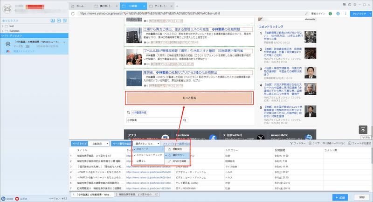The width and height of the screenshot is (373, 202).
Task: Close the 「小林製薬」 task item in sidebar
Action: tap(64, 42)
